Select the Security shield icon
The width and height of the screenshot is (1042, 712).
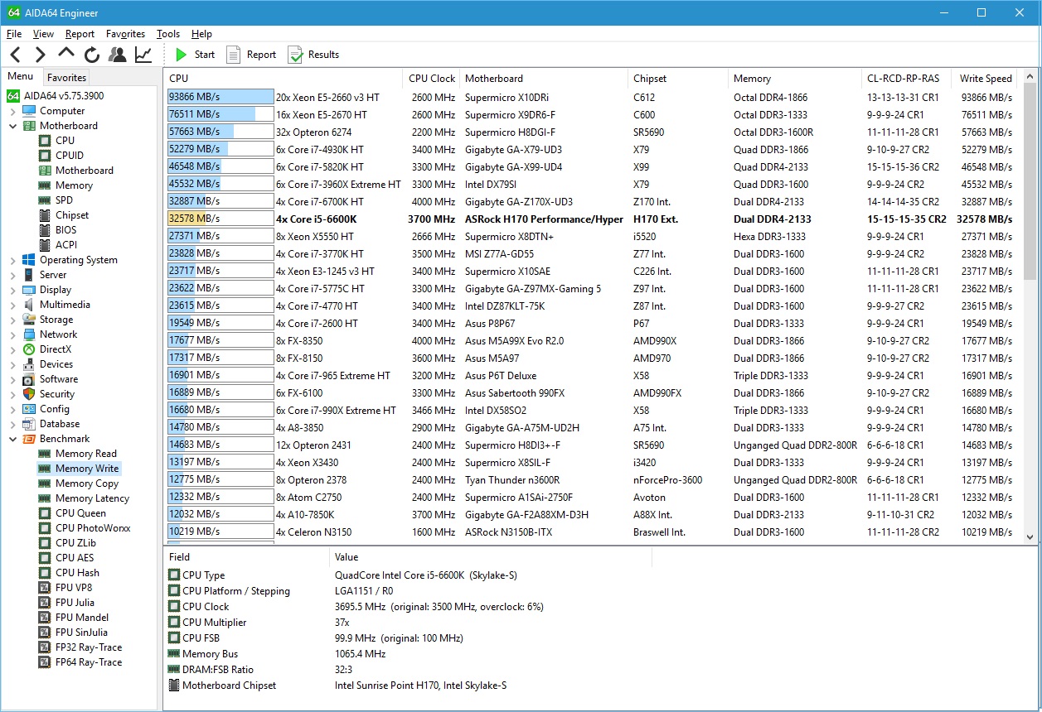[29, 394]
